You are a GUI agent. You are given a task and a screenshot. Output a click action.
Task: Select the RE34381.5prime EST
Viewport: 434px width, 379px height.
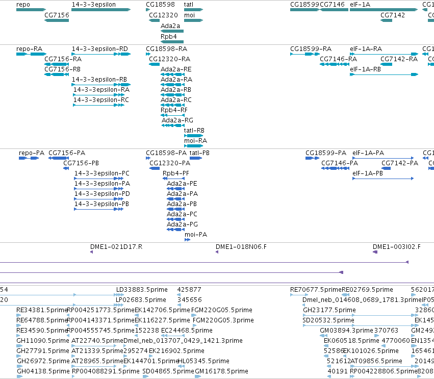pos(19,315)
